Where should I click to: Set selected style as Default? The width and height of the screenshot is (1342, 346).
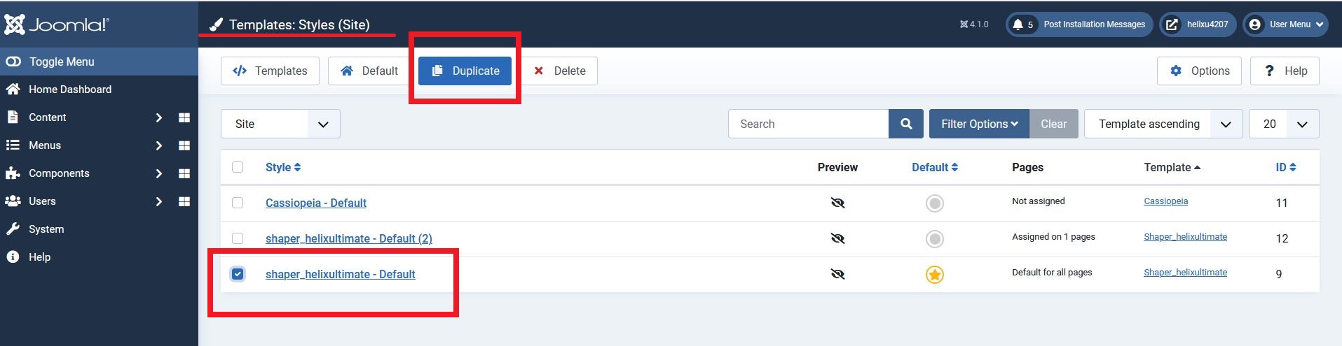pyautogui.click(x=369, y=71)
